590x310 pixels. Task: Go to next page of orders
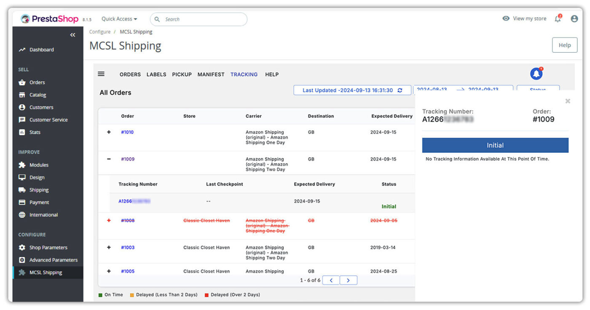click(349, 280)
